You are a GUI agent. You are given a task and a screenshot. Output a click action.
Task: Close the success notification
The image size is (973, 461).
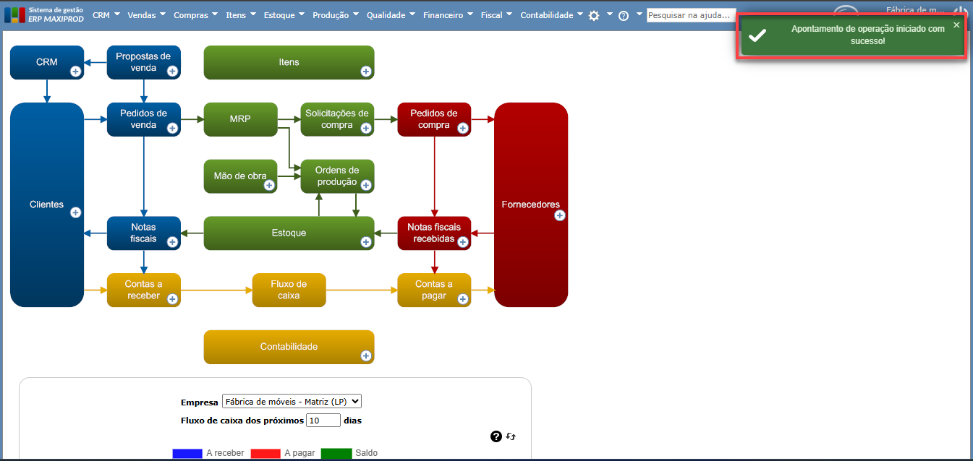956,25
